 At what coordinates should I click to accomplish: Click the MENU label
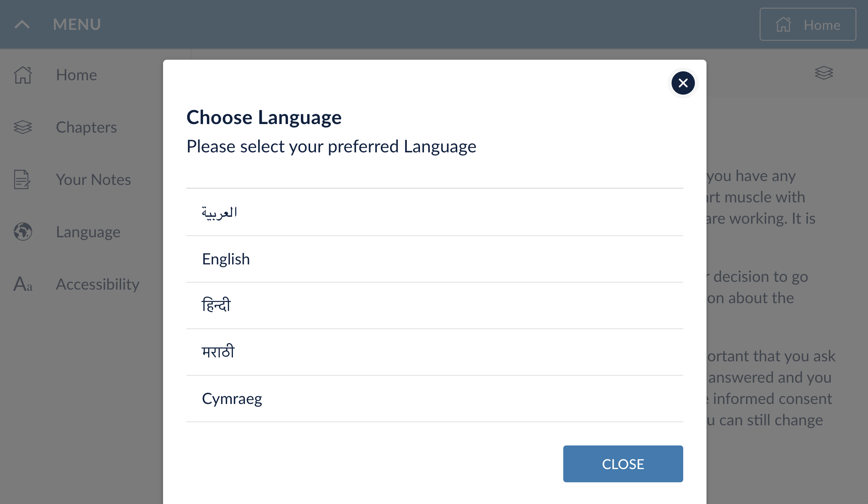pyautogui.click(x=76, y=24)
